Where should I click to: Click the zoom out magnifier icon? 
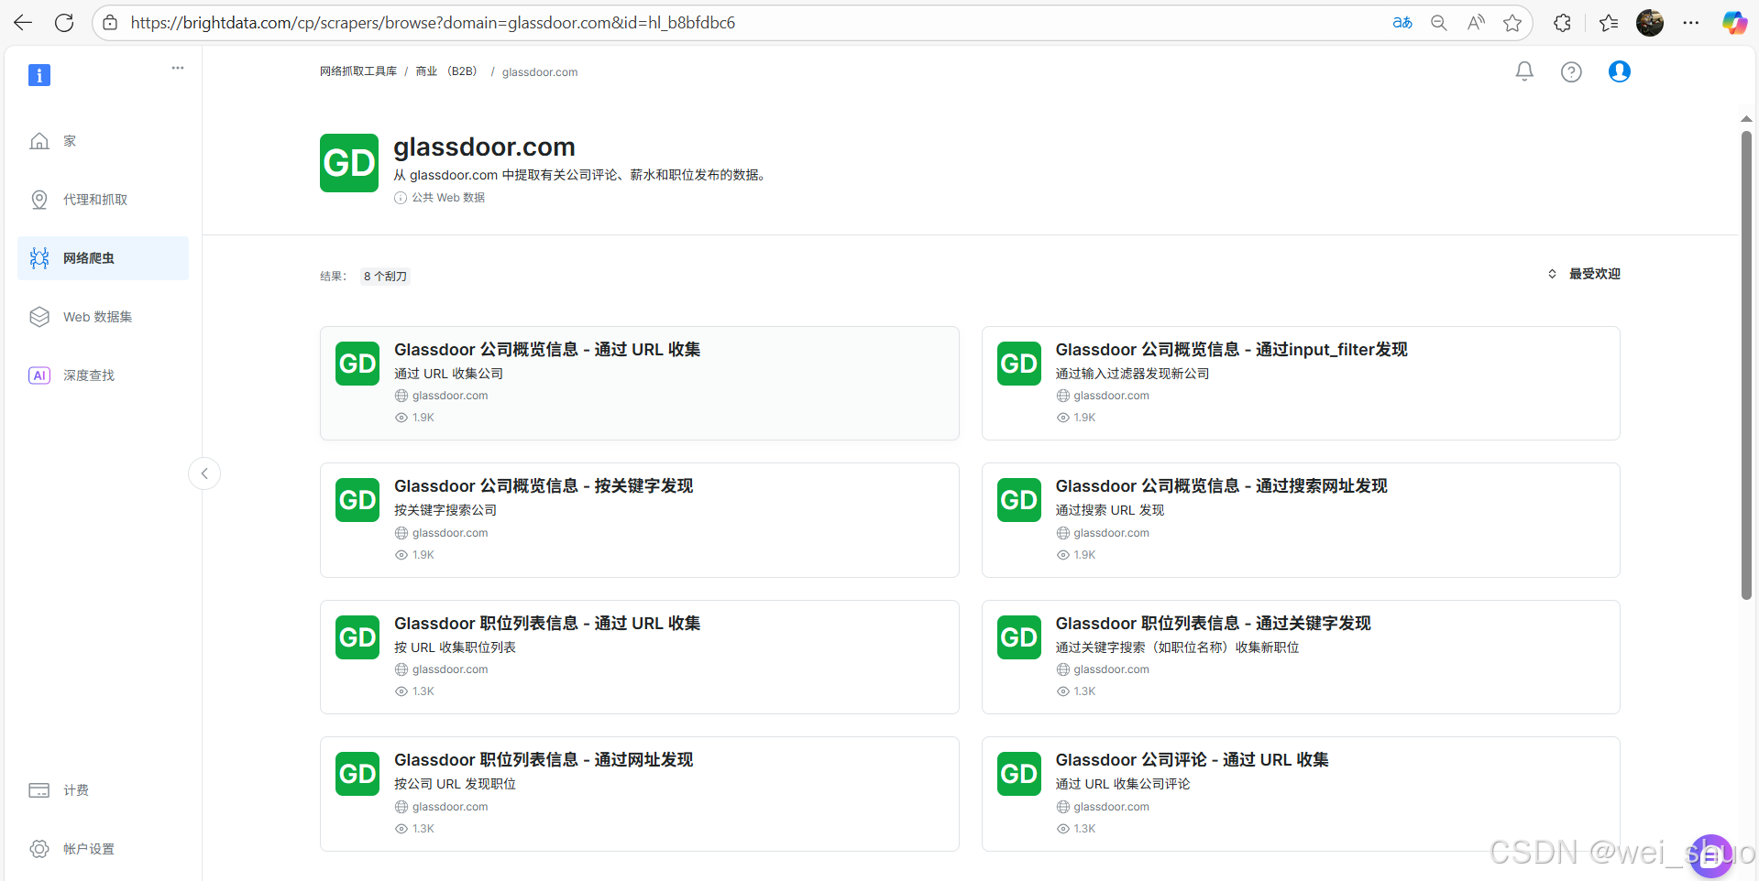1439,23
